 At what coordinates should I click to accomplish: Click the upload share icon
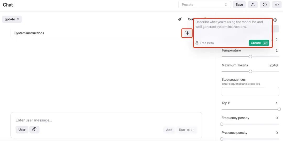pyautogui.click(x=253, y=5)
